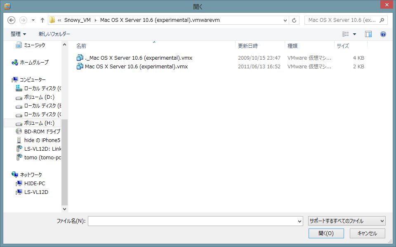Close the 開く dialog window
Screen dimensions: 396x247
[x=387, y=5]
